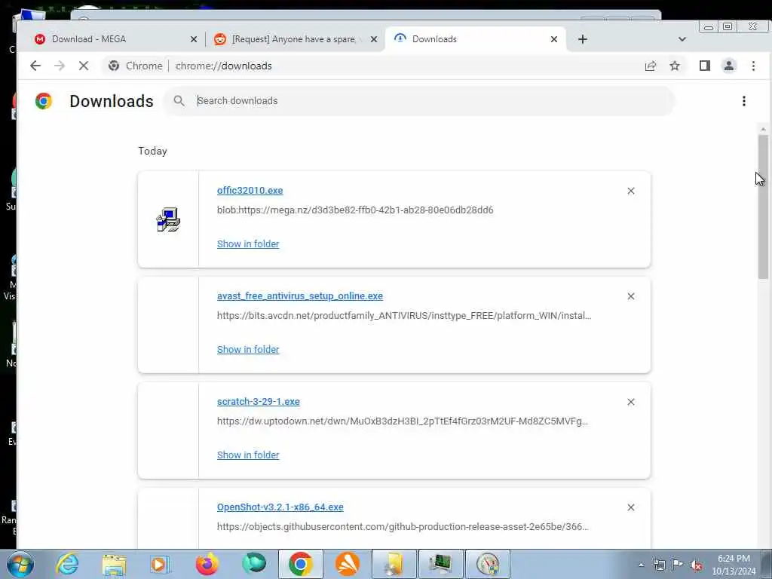
Task: Remove avast installer from the list
Action: click(631, 296)
